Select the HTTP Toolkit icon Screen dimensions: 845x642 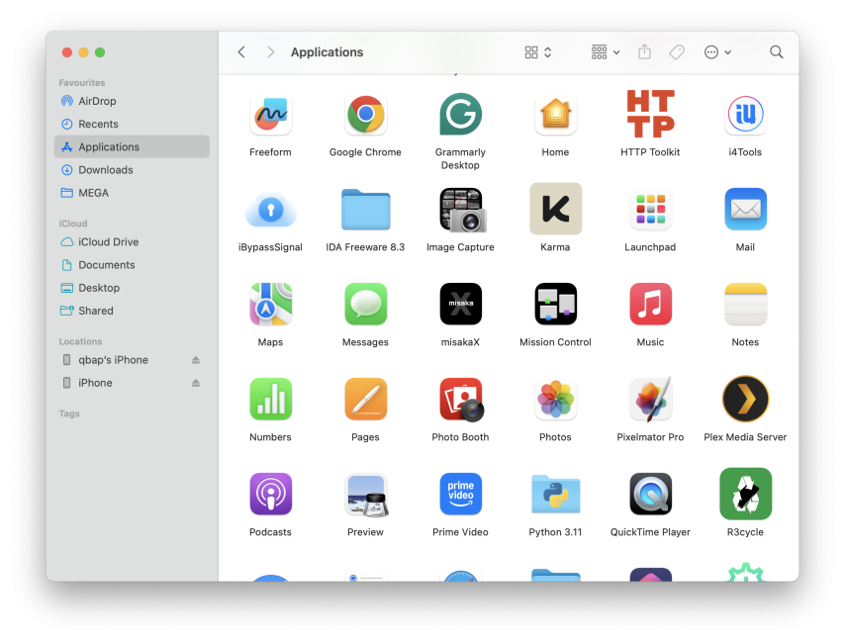point(650,114)
